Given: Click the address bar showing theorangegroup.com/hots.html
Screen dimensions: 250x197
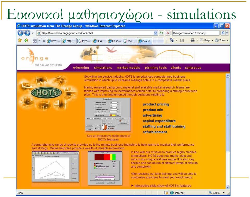Looking at the screenshot, I should (95, 33).
